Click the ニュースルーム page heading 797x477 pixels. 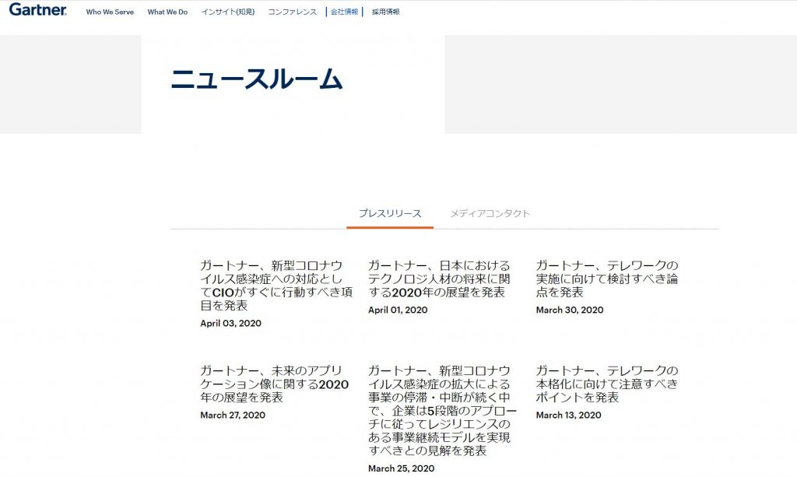(257, 79)
